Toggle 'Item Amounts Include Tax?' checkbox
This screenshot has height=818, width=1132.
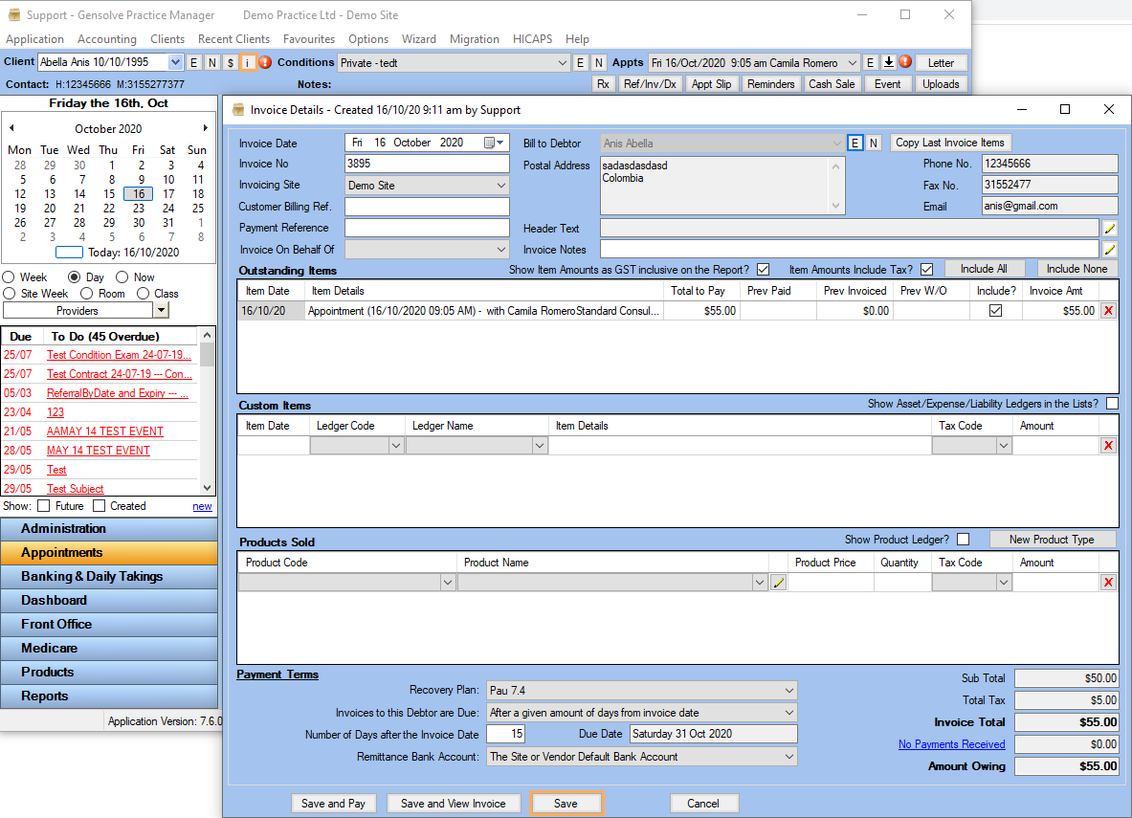tap(926, 269)
